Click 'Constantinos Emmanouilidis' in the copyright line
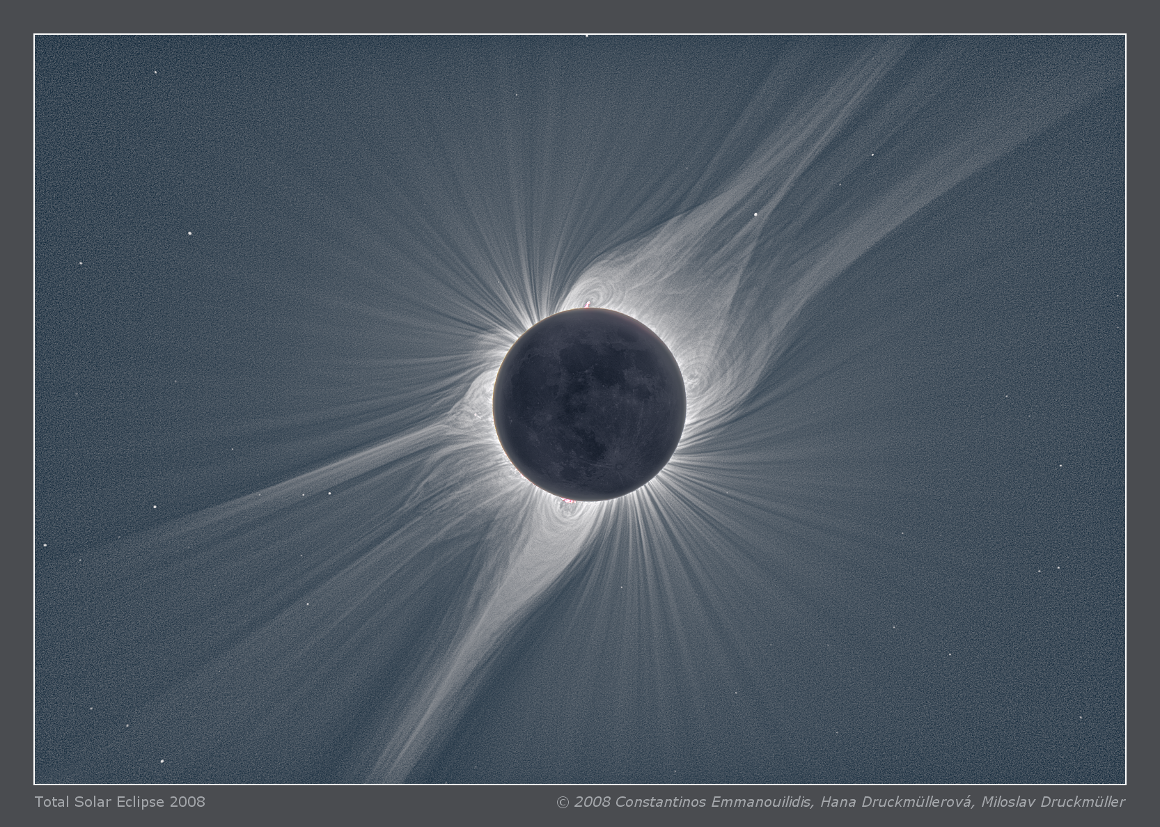Viewport: 1160px width, 827px height. point(714,802)
